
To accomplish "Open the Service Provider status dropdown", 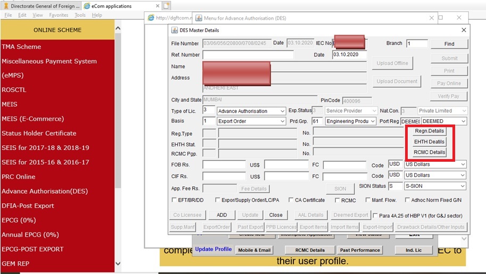I will coord(351,111).
